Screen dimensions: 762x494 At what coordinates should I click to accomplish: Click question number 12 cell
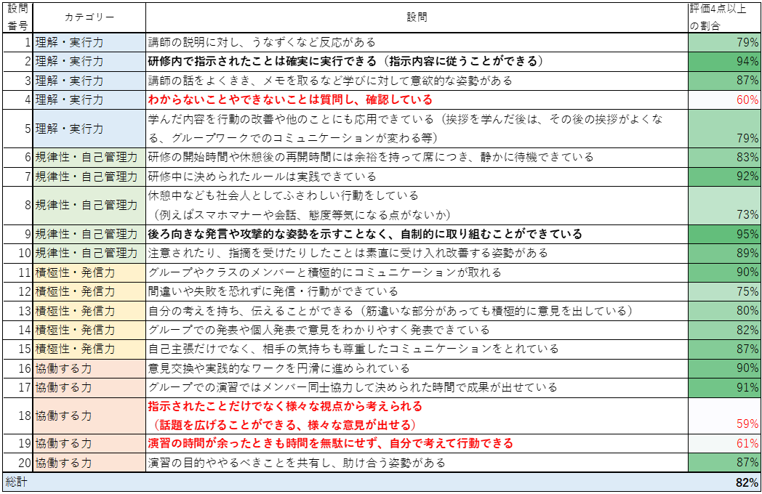click(17, 291)
